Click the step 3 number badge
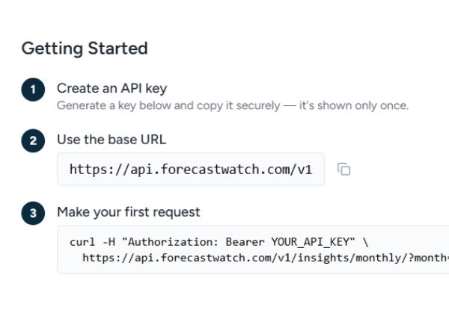Image resolution: width=449 pixels, height=316 pixels. click(x=32, y=213)
